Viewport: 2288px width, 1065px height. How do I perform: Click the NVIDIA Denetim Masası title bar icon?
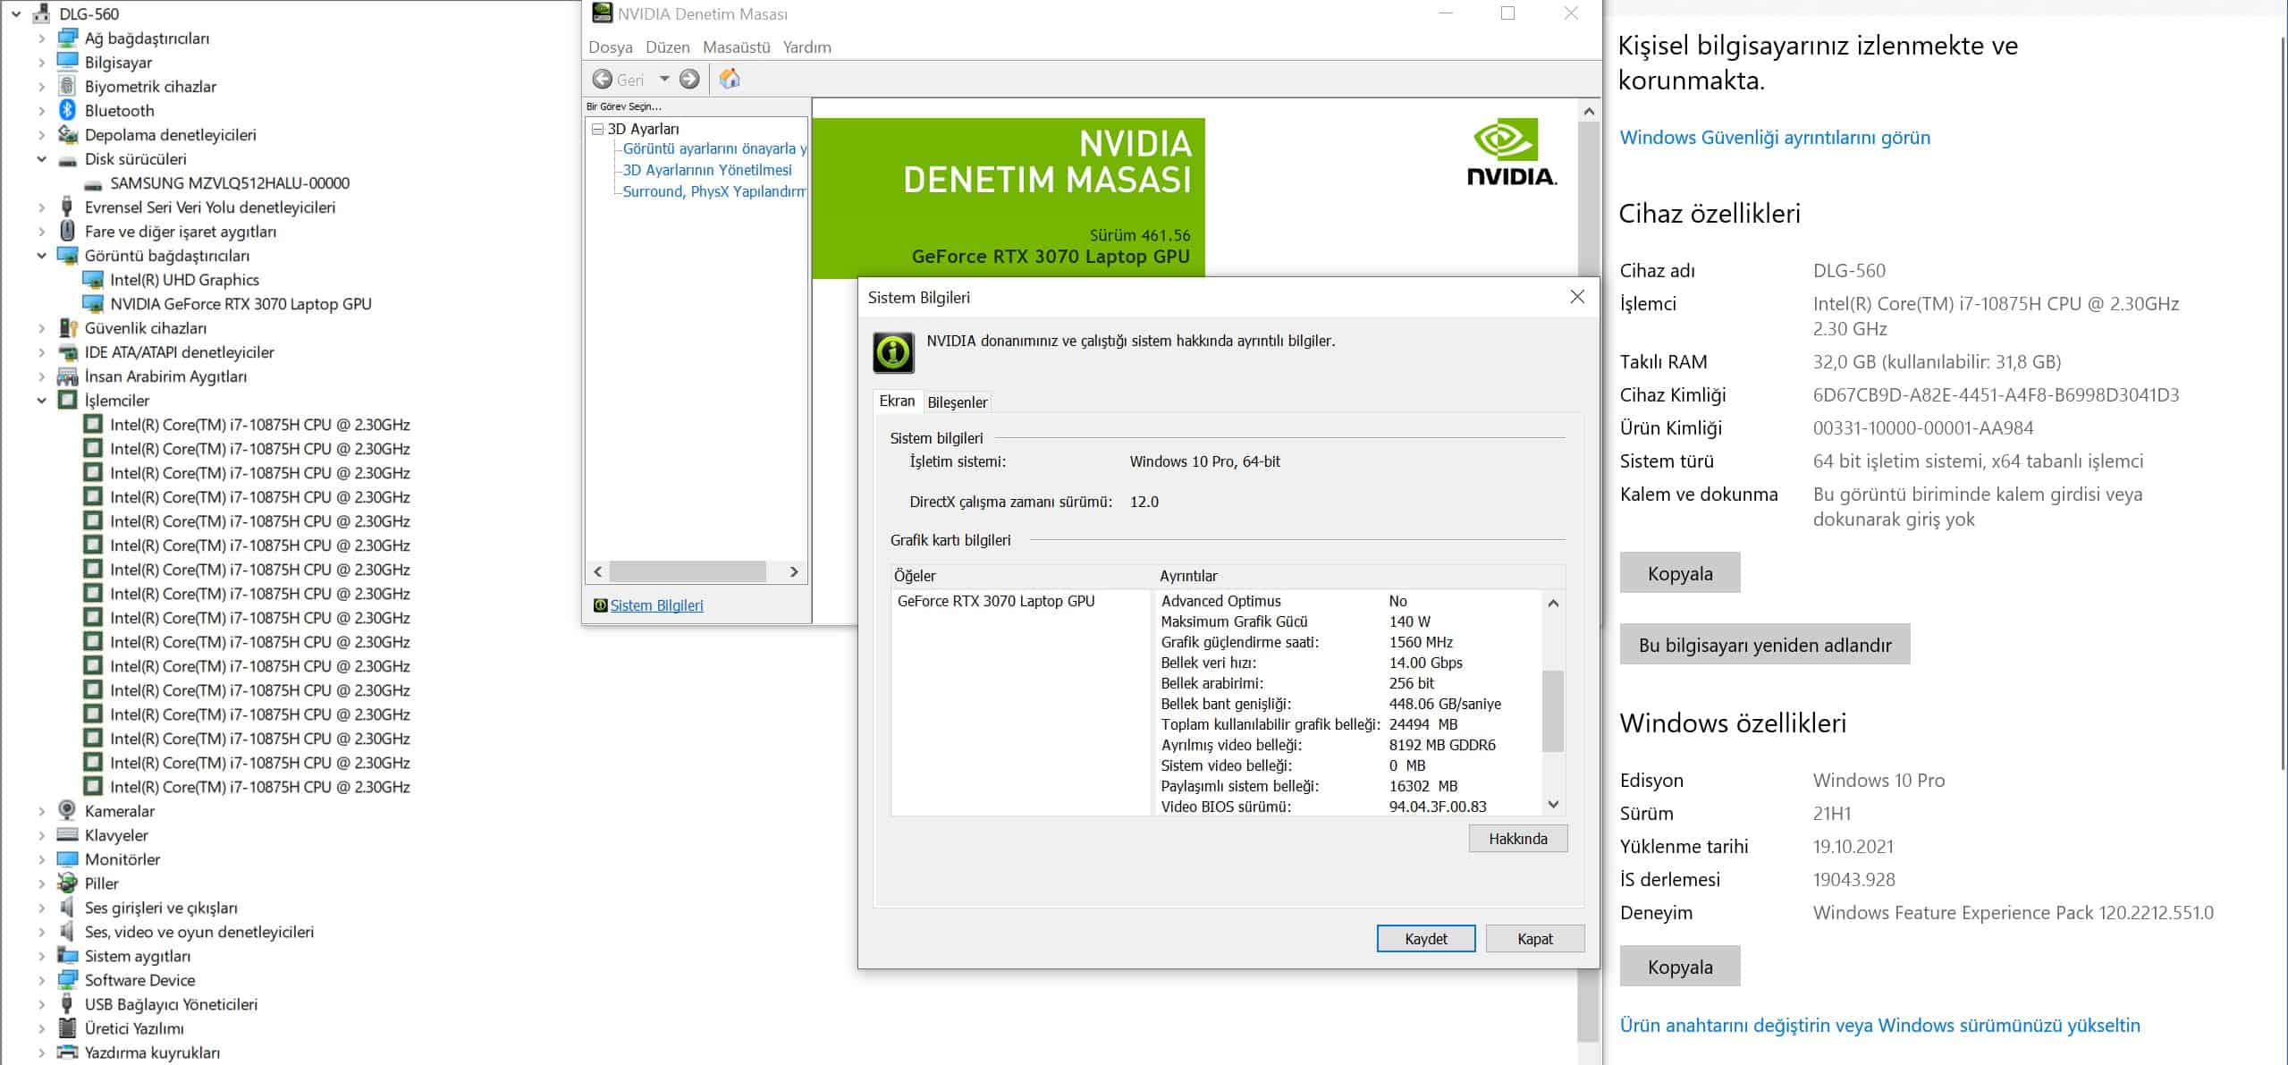pyautogui.click(x=603, y=13)
